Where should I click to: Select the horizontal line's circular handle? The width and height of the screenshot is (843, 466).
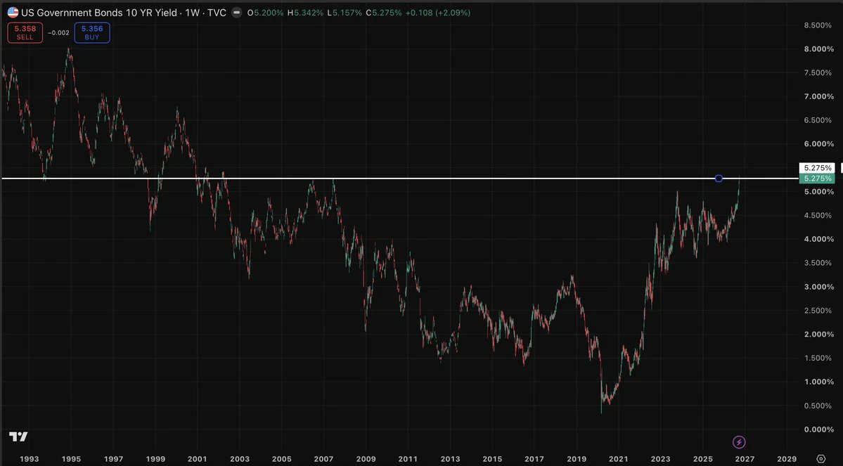tap(719, 179)
